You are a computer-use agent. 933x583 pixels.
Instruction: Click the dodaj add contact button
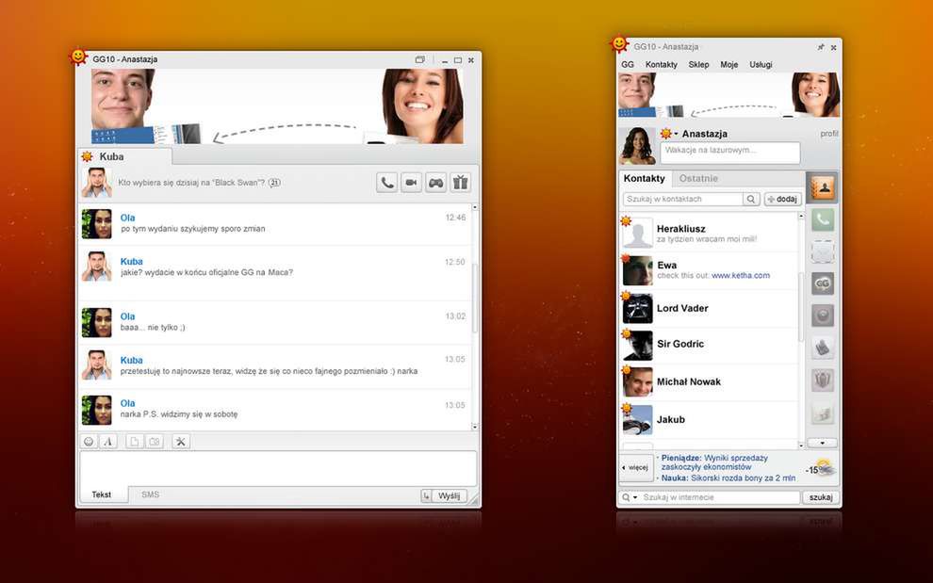[x=782, y=200]
